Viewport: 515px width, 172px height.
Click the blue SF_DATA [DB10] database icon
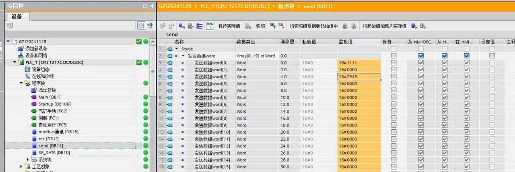pyautogui.click(x=34, y=153)
